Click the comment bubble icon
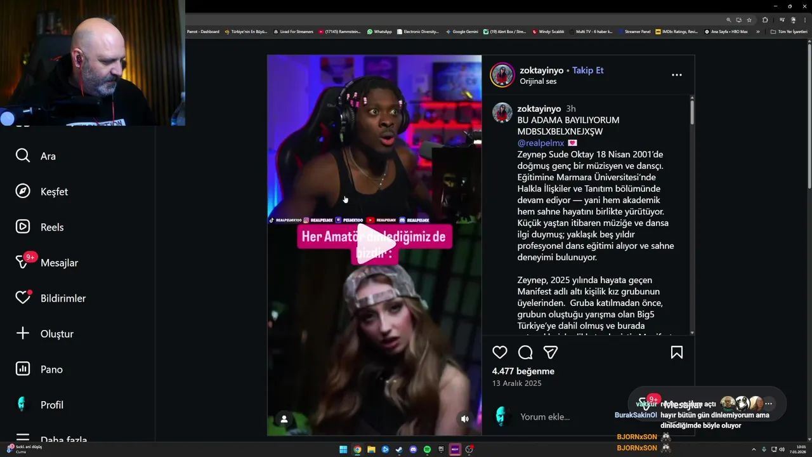Screen dimensions: 812x457 tap(525, 352)
